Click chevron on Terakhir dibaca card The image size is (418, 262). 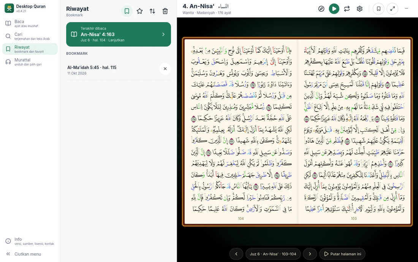coord(163,34)
